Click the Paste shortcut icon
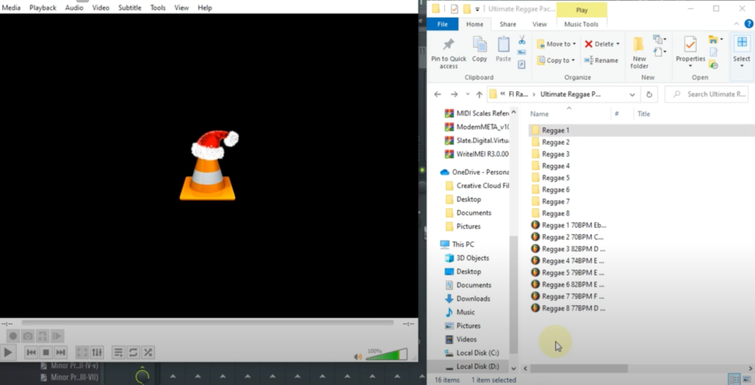Image resolution: width=755 pixels, height=385 pixels. tap(522, 64)
